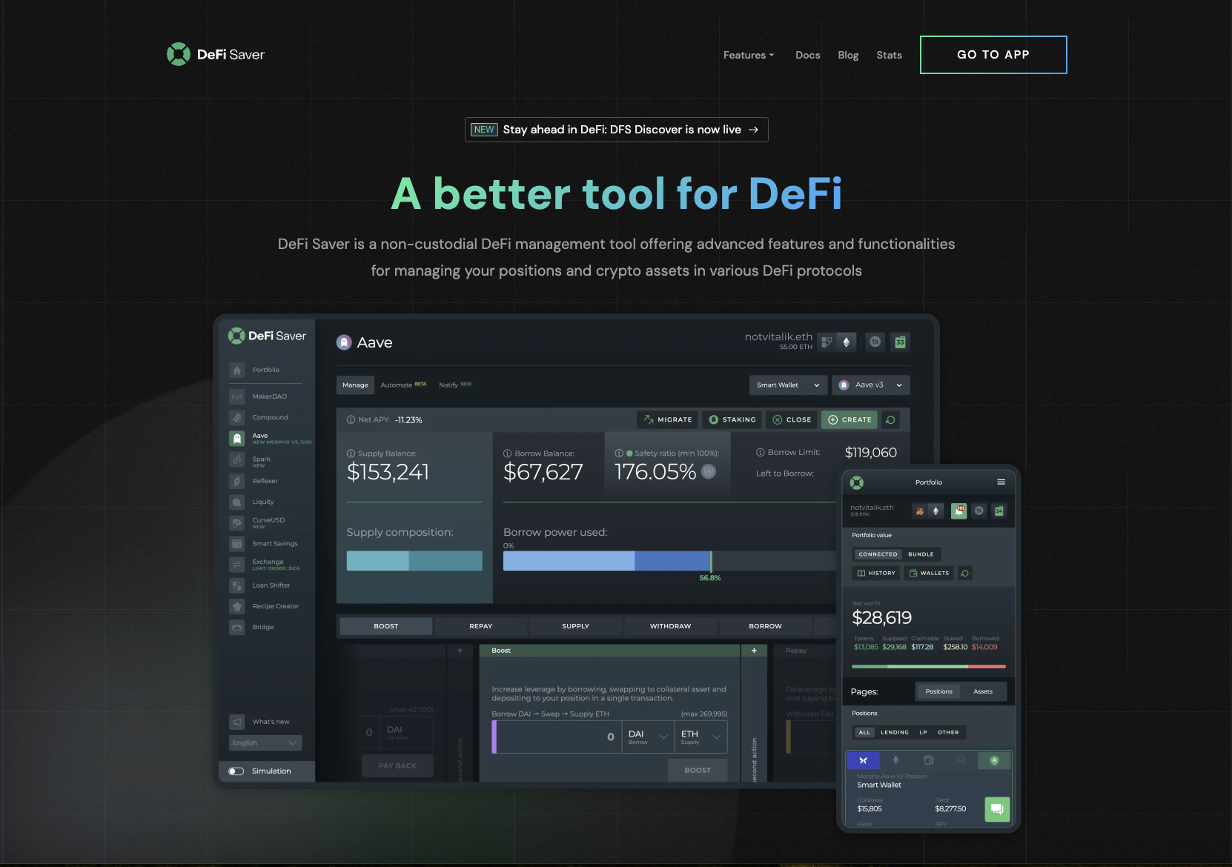Click the GO TO APP button
1232x867 pixels.
pyautogui.click(x=993, y=55)
